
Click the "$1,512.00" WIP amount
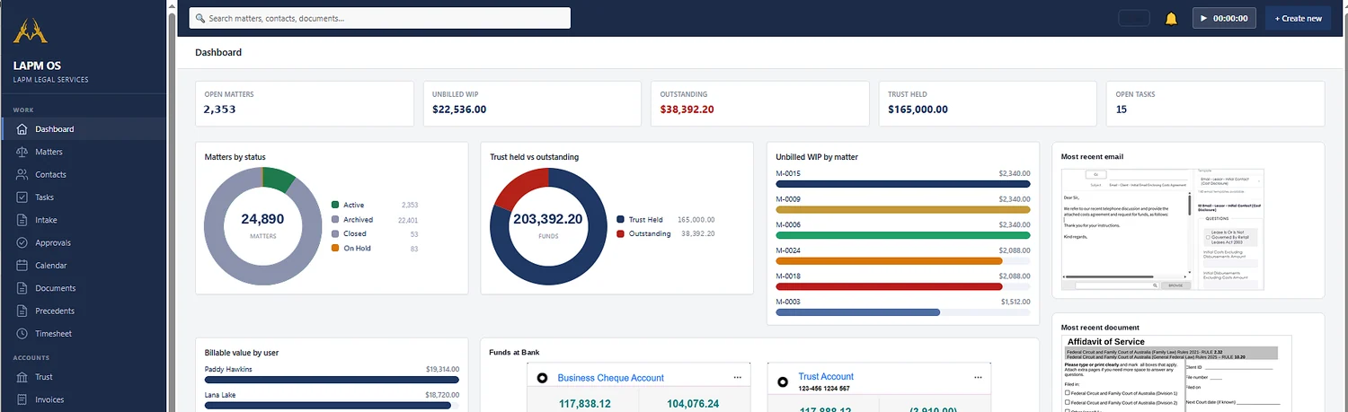click(1015, 302)
